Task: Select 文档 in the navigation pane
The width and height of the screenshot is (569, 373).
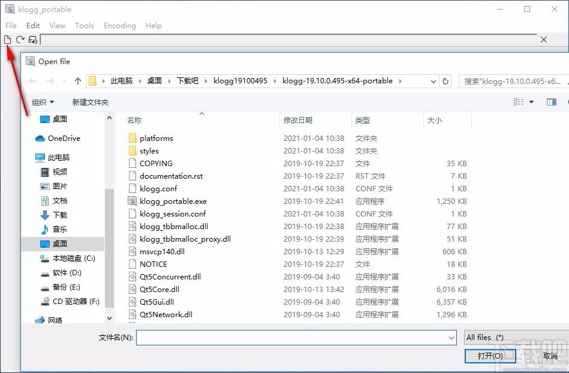Action: point(54,201)
